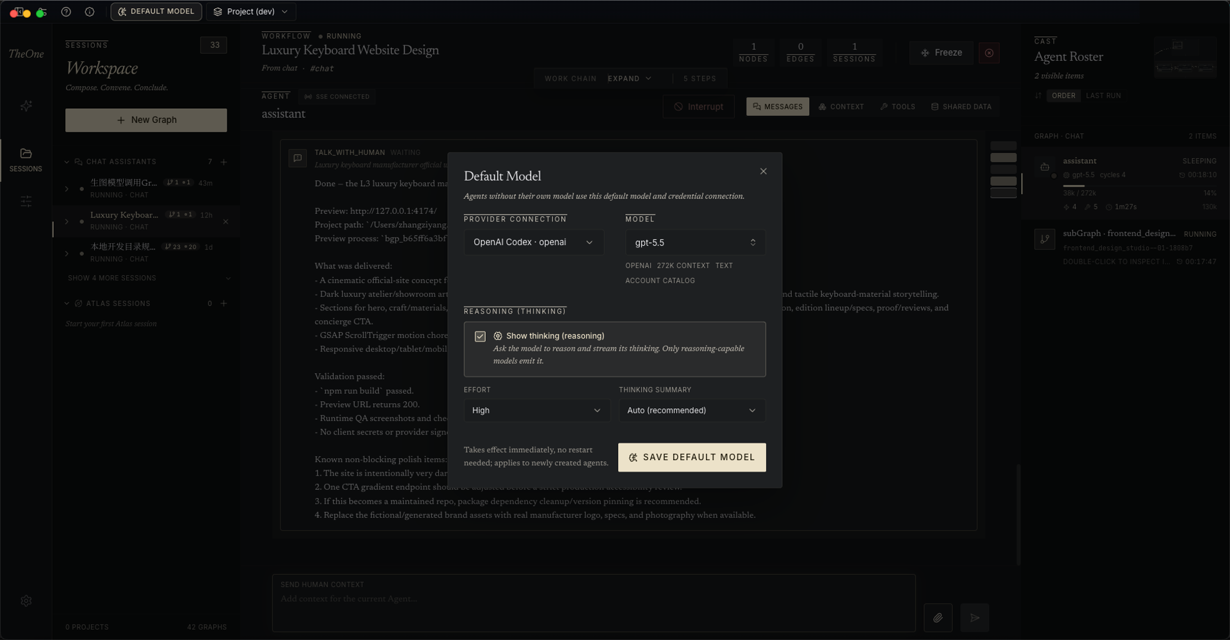The height and width of the screenshot is (640, 1230).
Task: Click the red stop workflow icon beside Freeze
Action: [989, 52]
